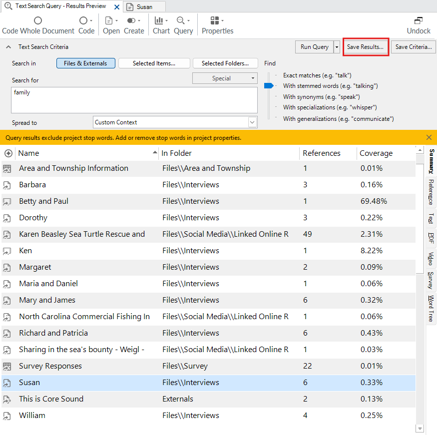Click the Selected Folders button
The image size is (437, 435).
click(225, 63)
